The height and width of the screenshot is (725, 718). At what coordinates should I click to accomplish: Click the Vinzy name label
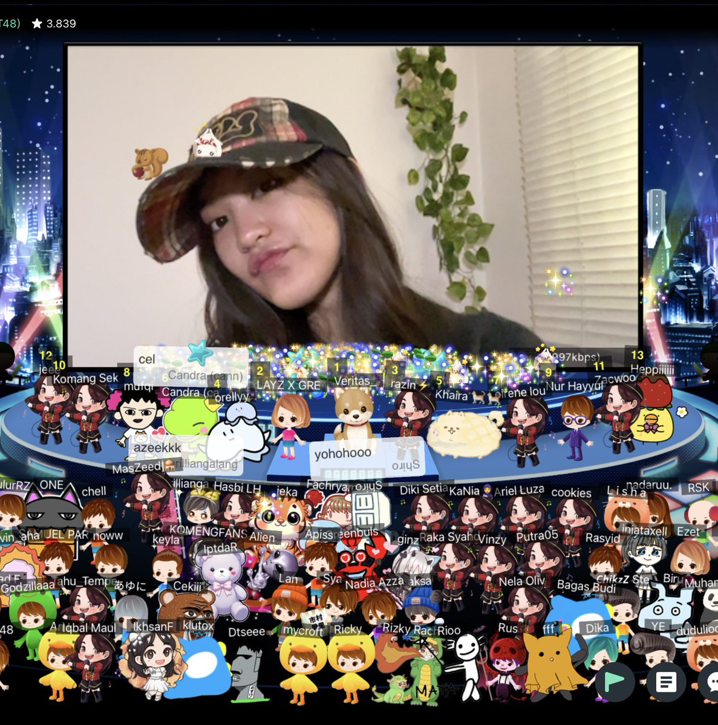pyautogui.click(x=492, y=539)
